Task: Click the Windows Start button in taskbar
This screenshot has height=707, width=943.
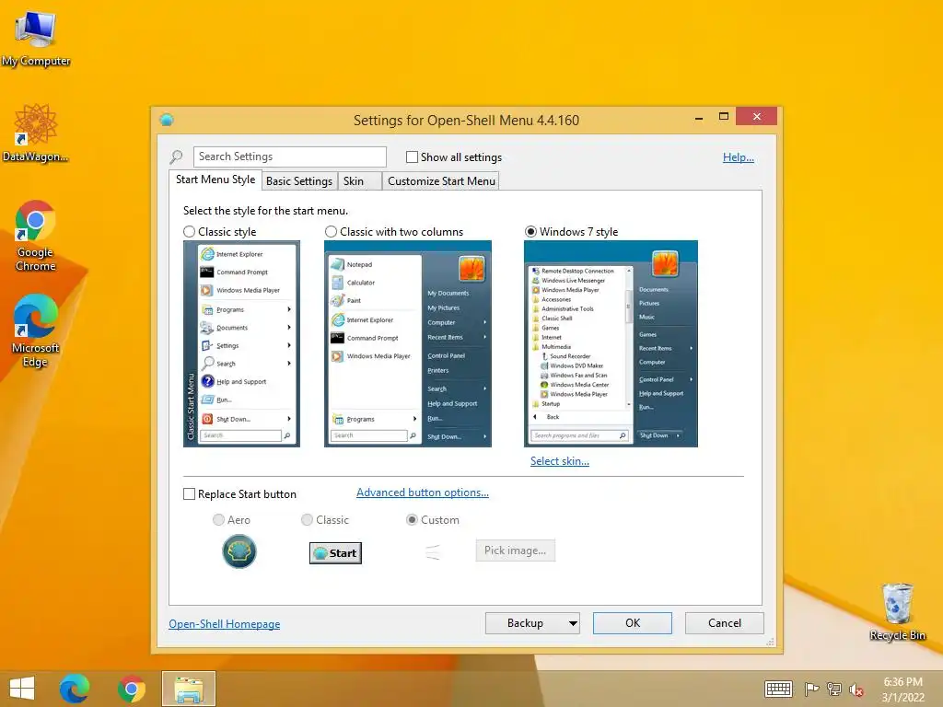Action: click(x=22, y=689)
